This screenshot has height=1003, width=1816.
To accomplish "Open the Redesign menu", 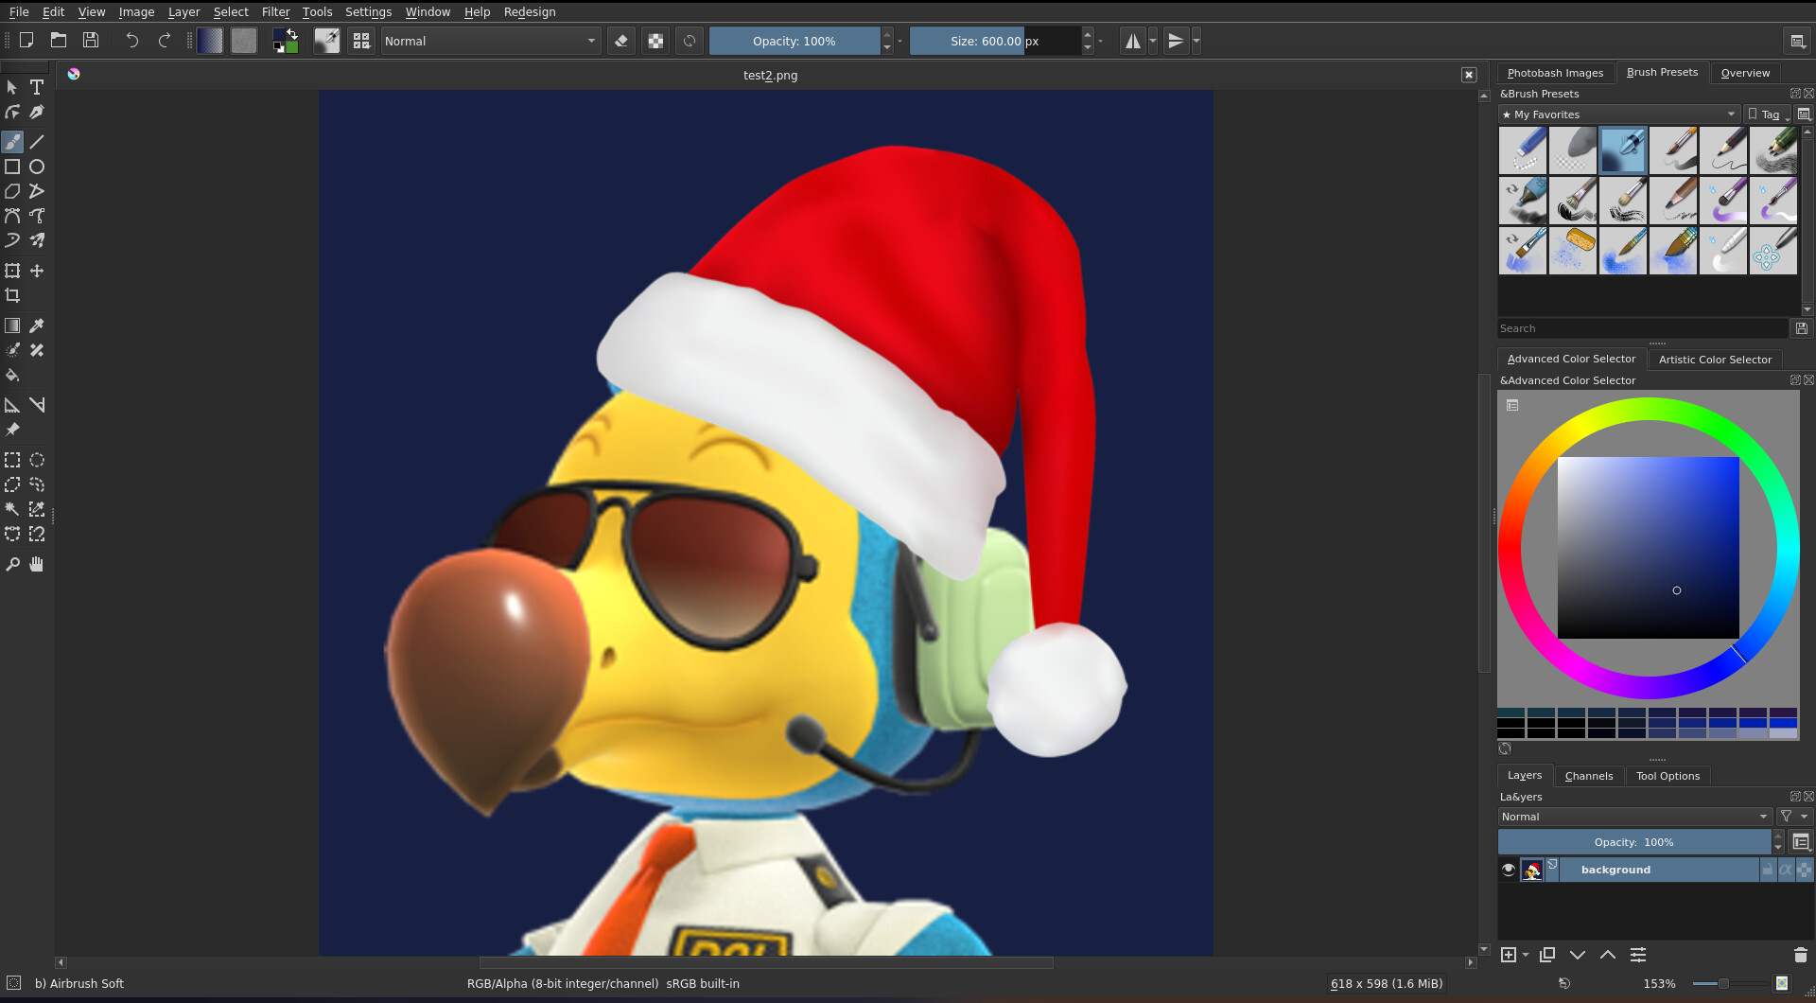I will [530, 11].
